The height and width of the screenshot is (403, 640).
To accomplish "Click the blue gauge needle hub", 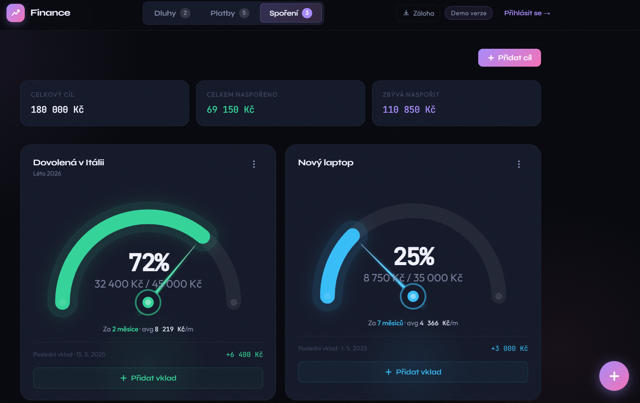I will click(x=413, y=296).
